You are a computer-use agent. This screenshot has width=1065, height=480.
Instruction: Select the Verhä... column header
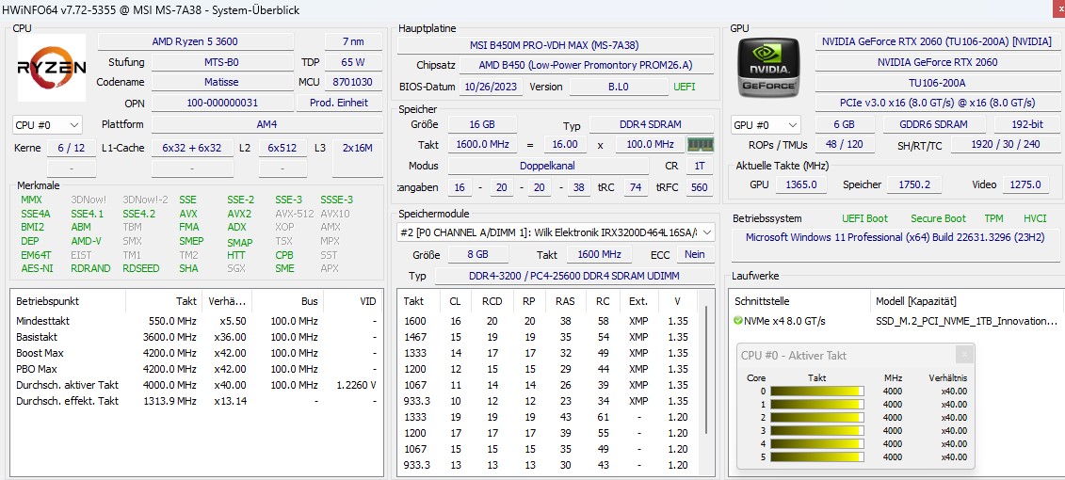point(226,301)
